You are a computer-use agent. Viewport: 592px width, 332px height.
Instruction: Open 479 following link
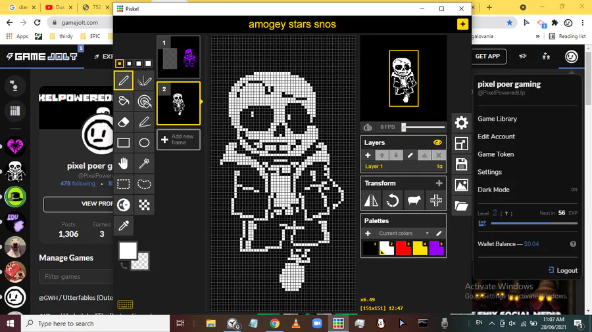[x=78, y=184]
